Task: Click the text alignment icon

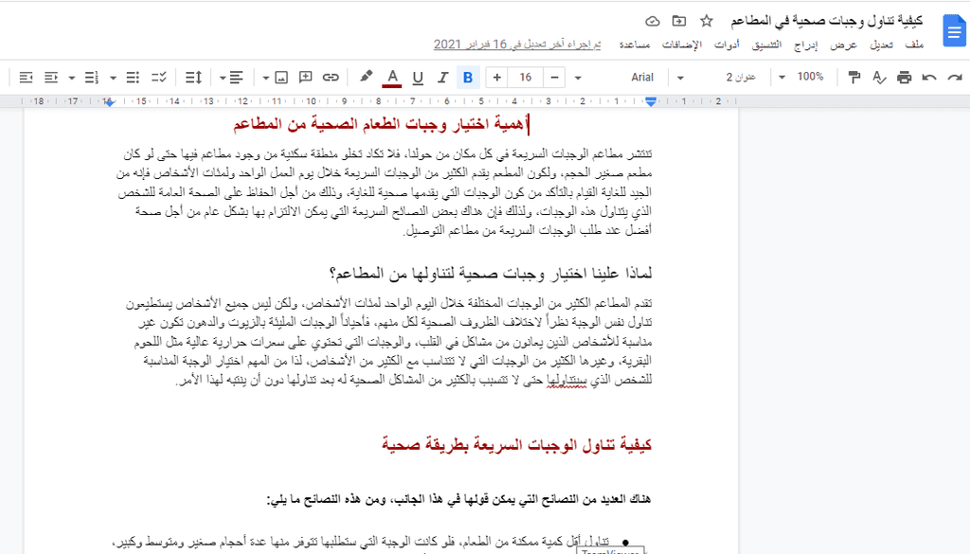Action: [236, 78]
